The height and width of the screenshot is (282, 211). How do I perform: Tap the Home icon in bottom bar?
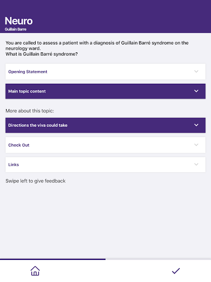[x=35, y=271]
